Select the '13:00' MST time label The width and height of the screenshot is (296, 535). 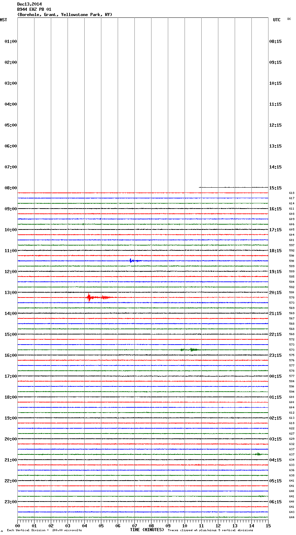(11, 293)
